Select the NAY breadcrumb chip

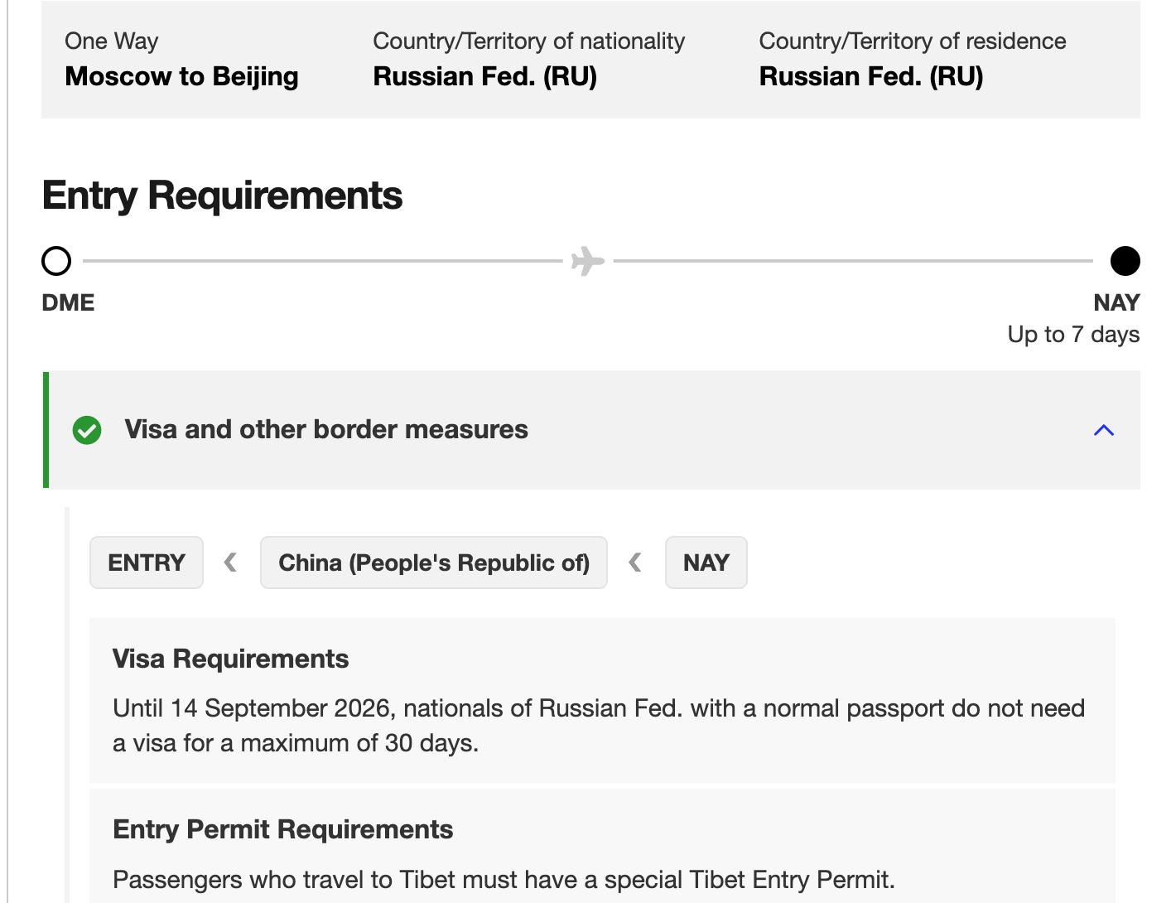pyautogui.click(x=706, y=563)
